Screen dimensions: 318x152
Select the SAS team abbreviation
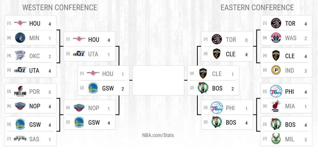(34, 139)
